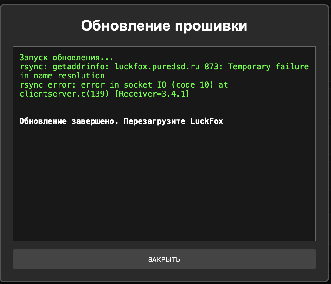Click the luckfox.puredsd.ru hostname in log
Screen dimensions: 331x284
[157, 67]
